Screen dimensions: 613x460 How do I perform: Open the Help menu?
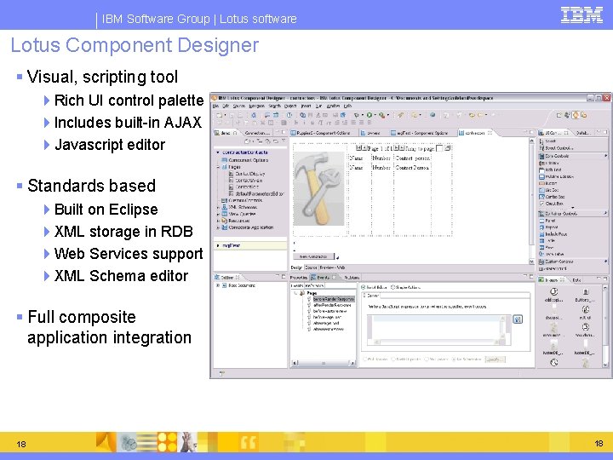pyautogui.click(x=347, y=106)
